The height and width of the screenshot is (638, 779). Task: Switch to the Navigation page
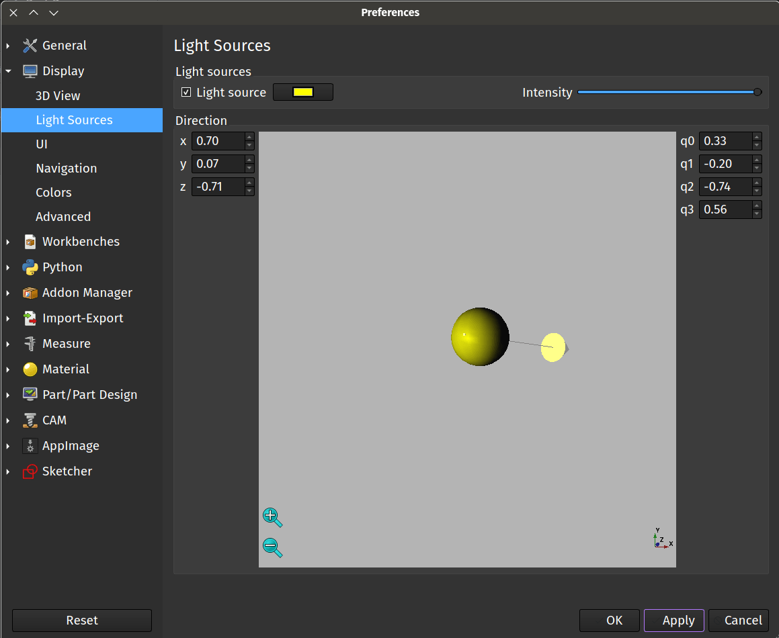pyautogui.click(x=66, y=169)
